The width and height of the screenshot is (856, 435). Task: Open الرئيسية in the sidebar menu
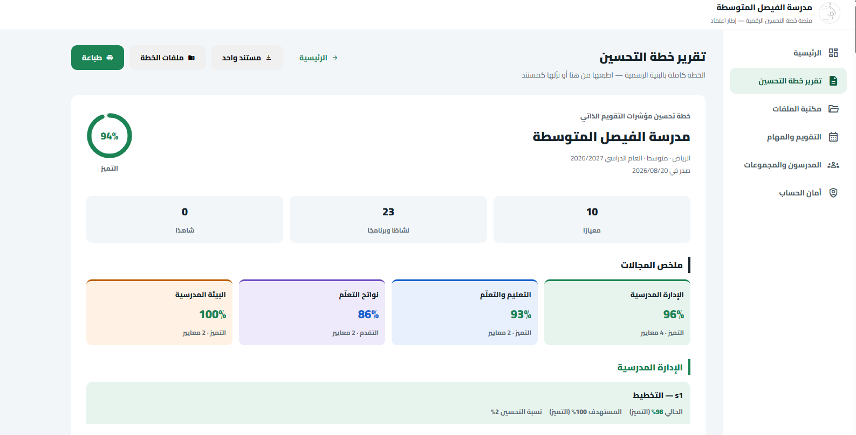[788, 53]
